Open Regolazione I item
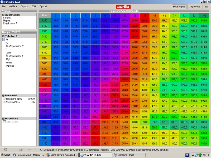This screenshot has width=211, height=158. coord(16,56)
